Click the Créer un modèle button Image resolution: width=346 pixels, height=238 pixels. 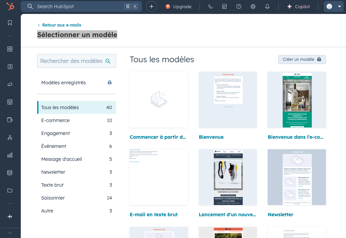tap(302, 60)
